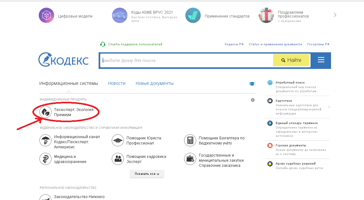Screen dimensions: 364x200
Task: Switch to the Новые документы tab
Action: coord(155,84)
